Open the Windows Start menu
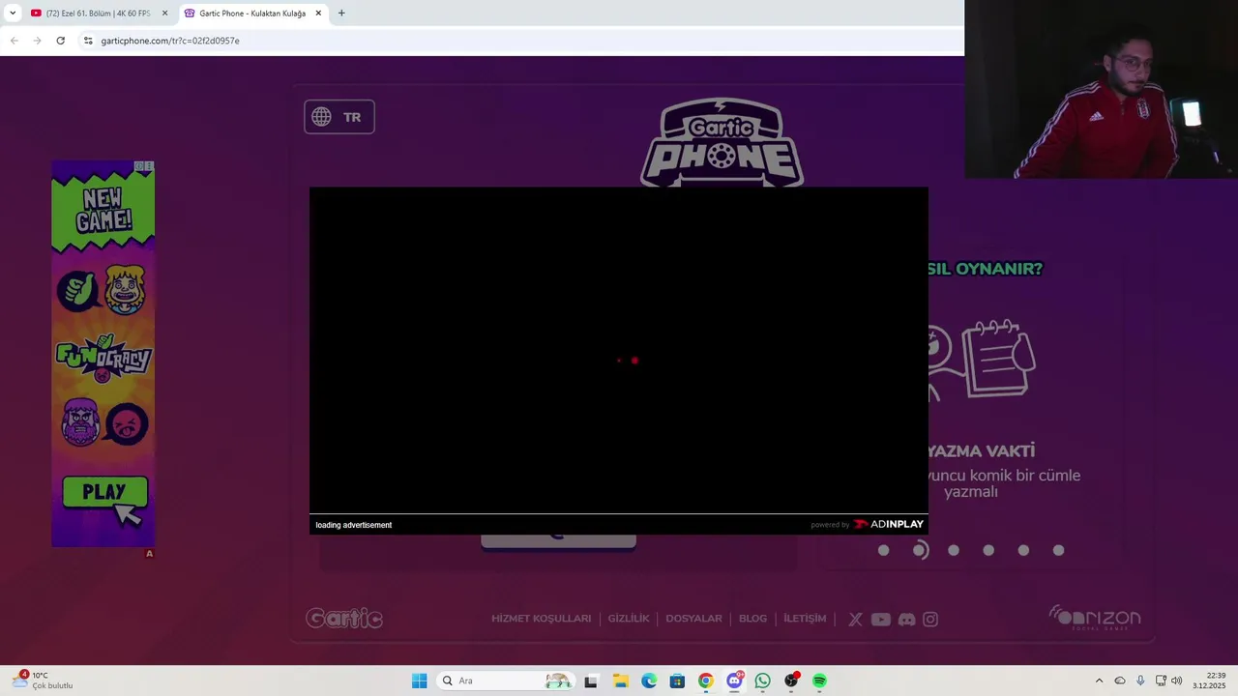 (419, 681)
